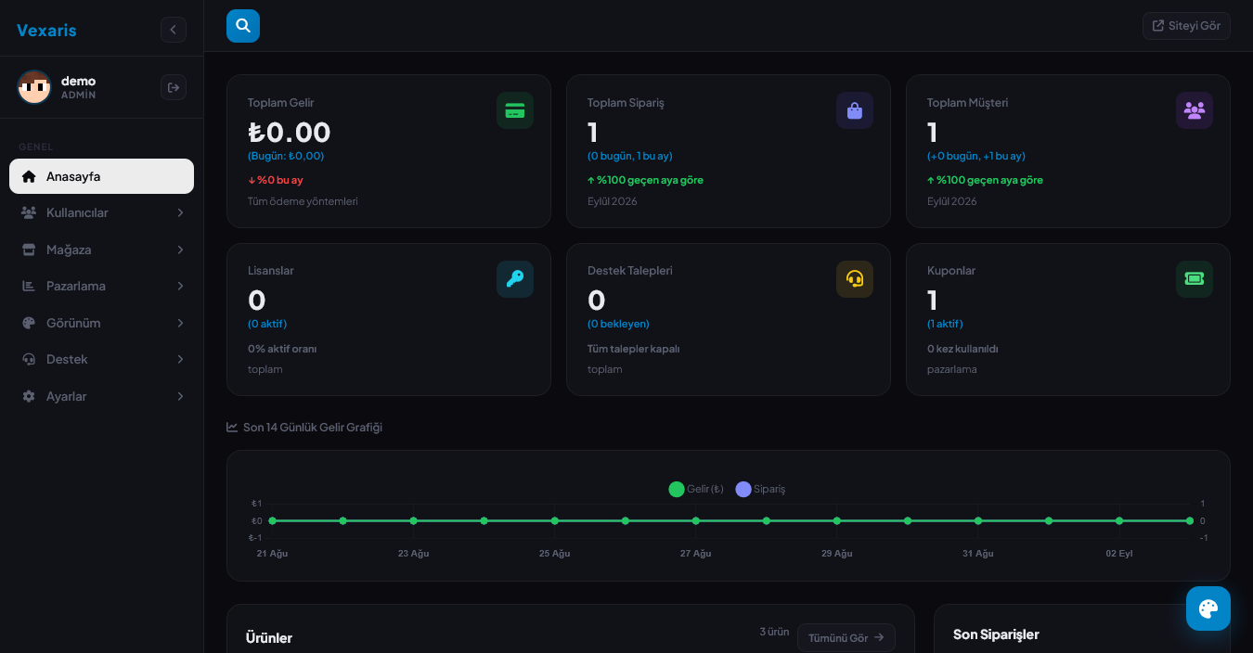The image size is (1253, 653).
Task: Open the search button in top bar
Action: click(243, 26)
